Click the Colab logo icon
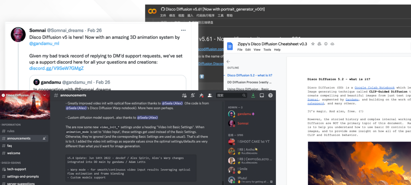 152,11
